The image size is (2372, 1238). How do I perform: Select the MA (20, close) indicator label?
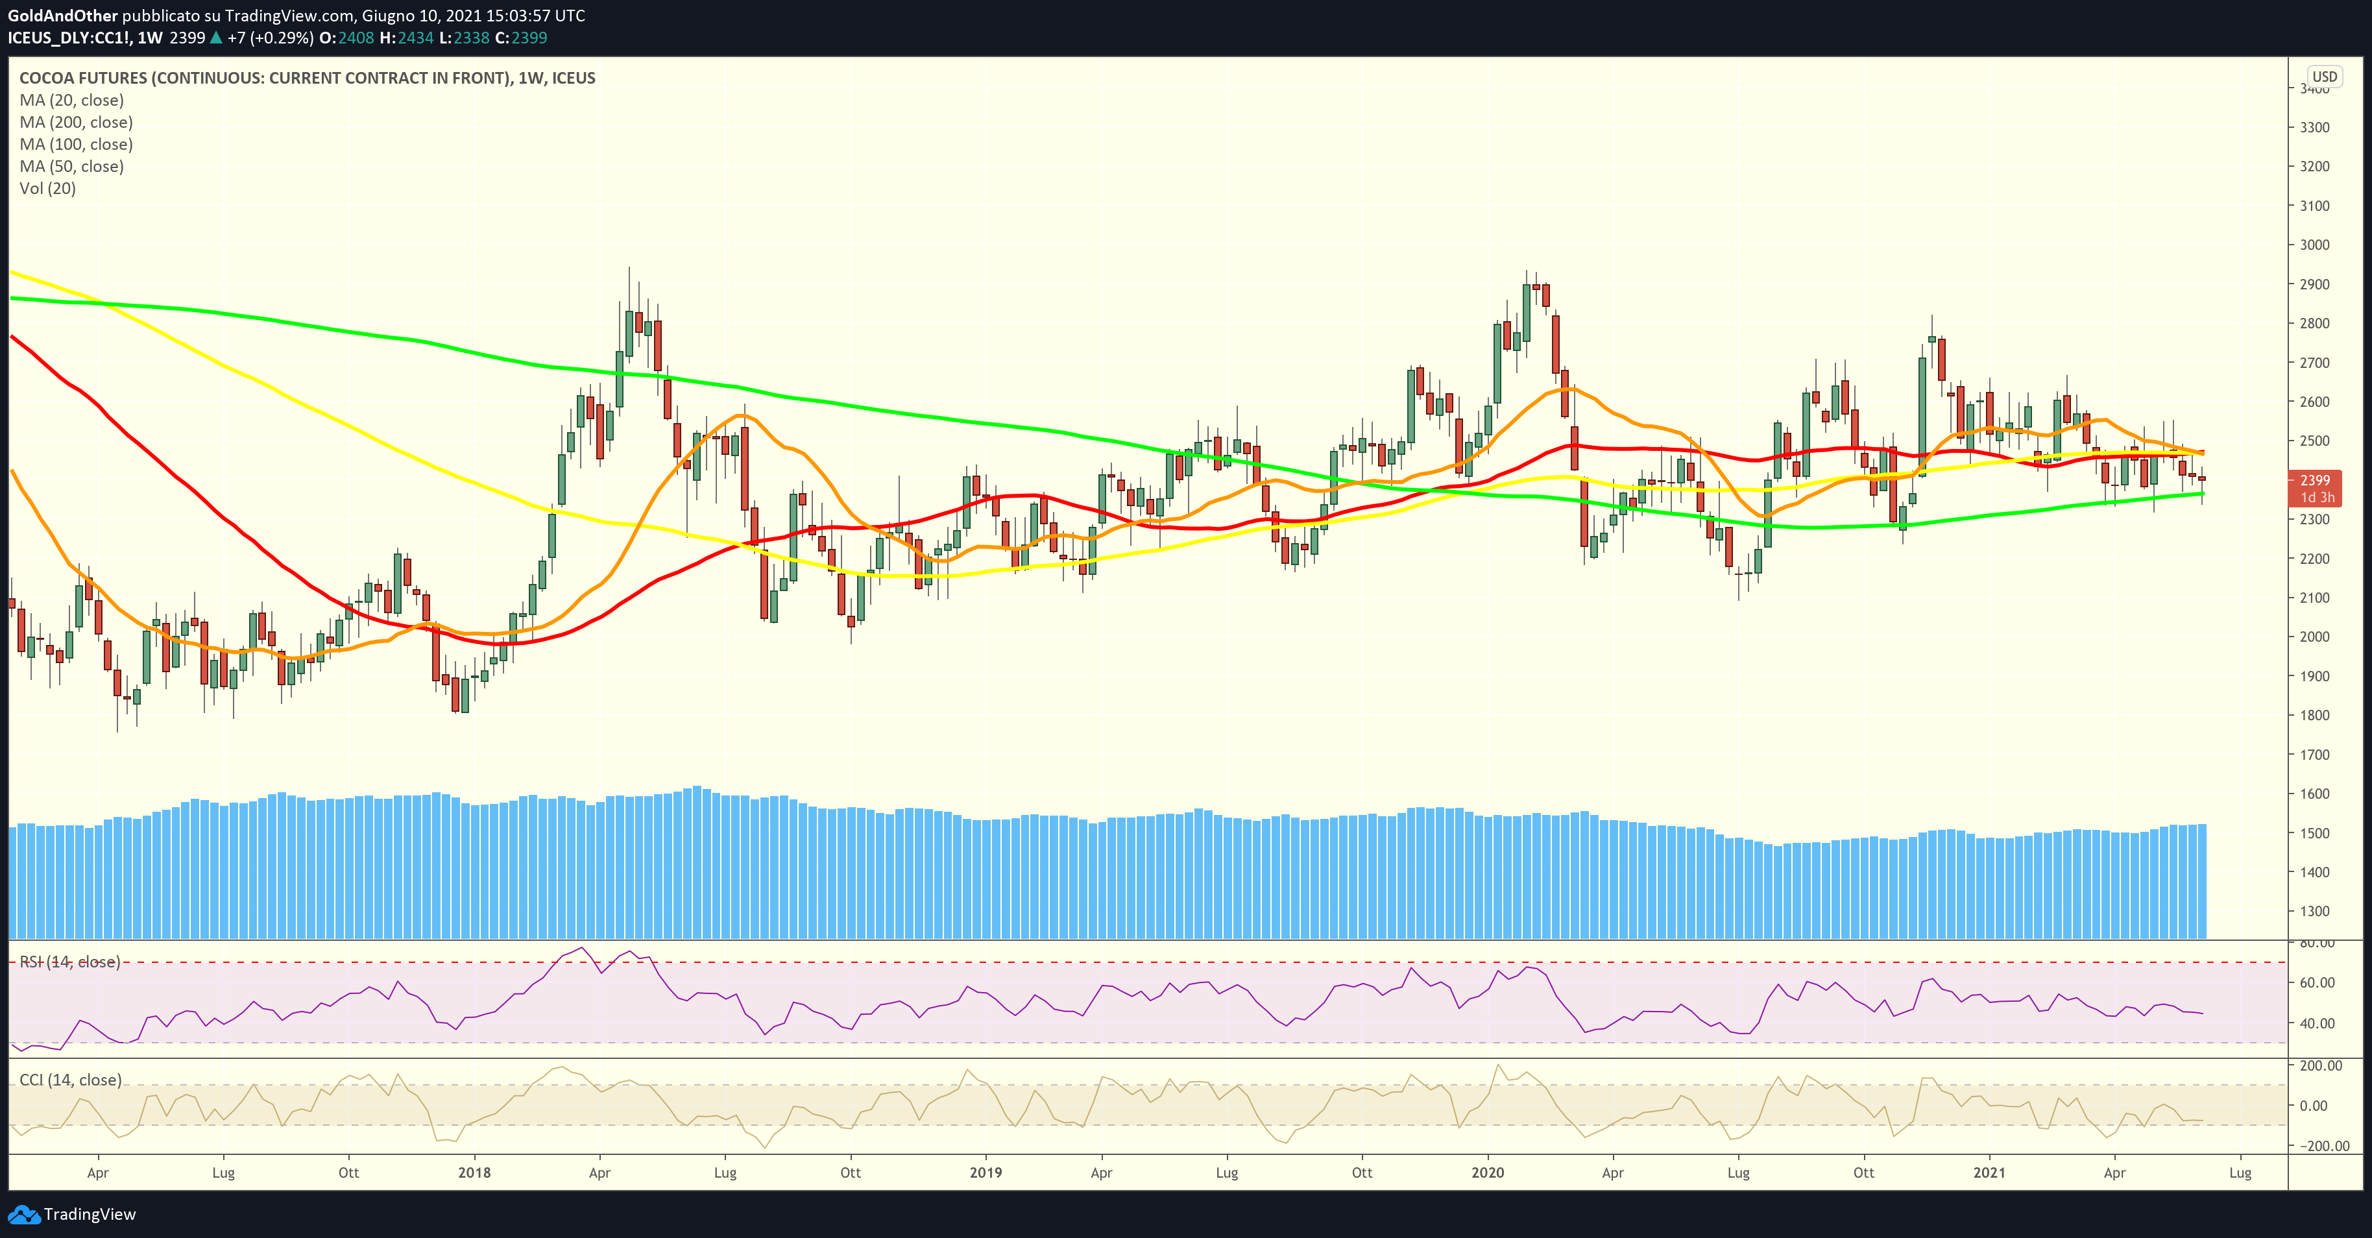click(x=72, y=101)
